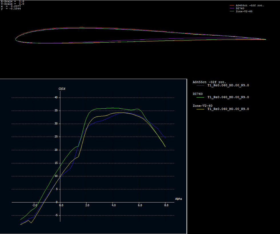Click the 20 tick label on Cl/Cd axis
This screenshot has width=280, height=234.
56,150
